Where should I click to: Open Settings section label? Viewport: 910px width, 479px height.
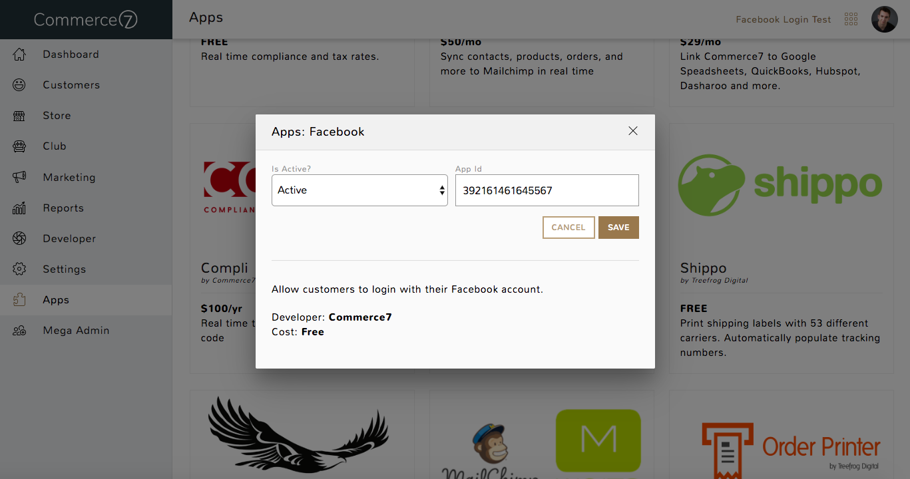(65, 269)
